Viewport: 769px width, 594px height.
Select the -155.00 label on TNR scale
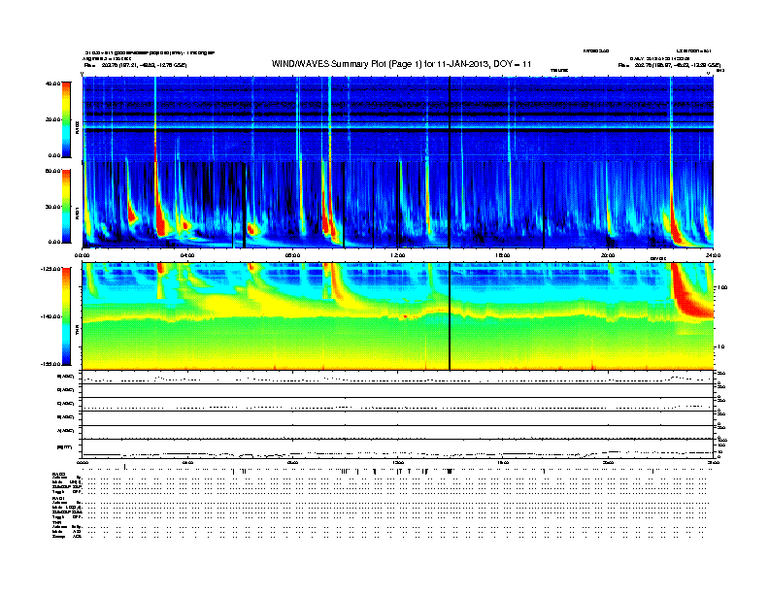50,364
